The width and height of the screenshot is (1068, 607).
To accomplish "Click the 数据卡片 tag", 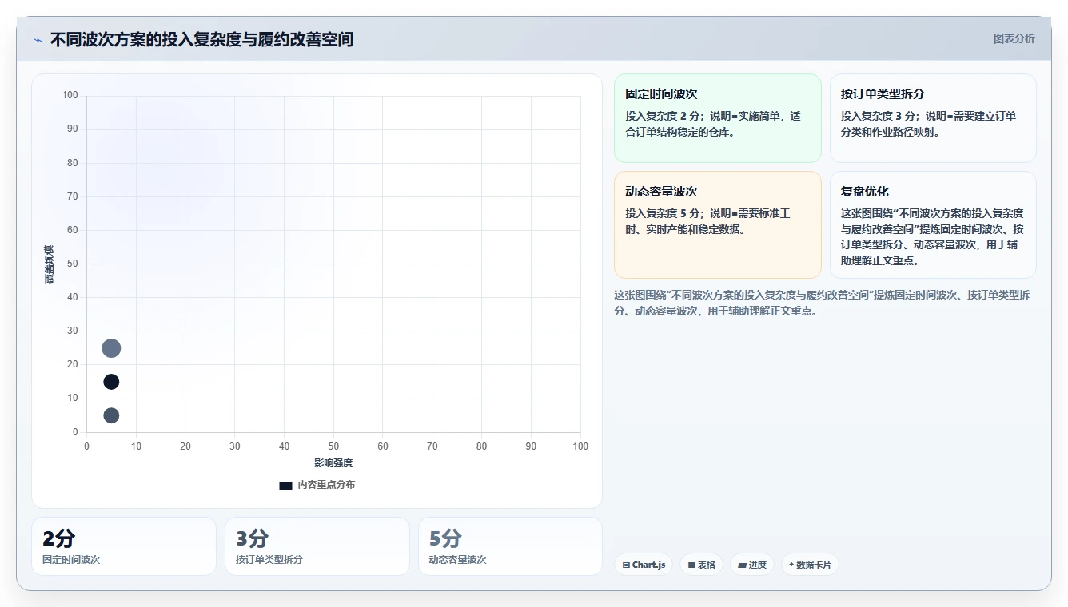I will pos(810,565).
